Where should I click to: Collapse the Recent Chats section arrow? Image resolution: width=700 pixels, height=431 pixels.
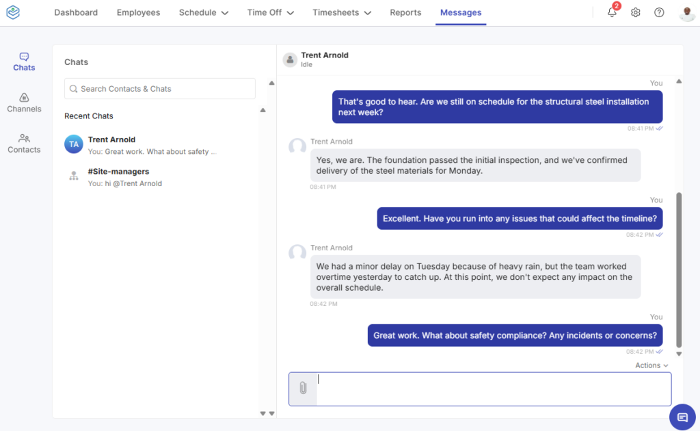(263, 110)
